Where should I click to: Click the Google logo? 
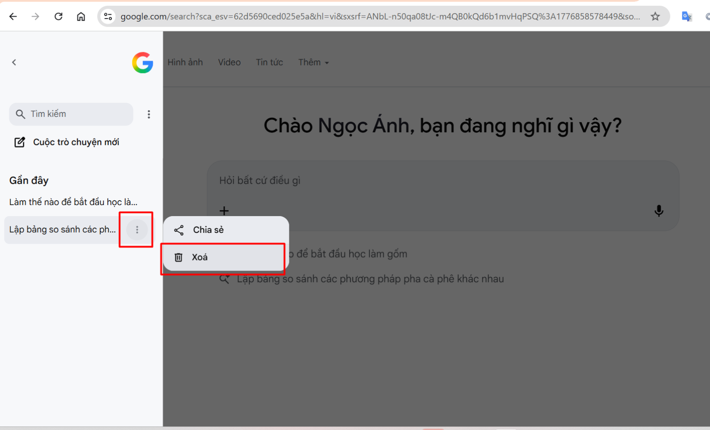[142, 62]
